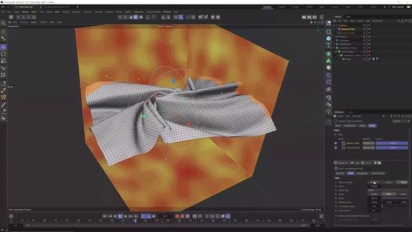Viewport: 412px width, 232px height.
Task: Click the cloth tag icon on the Plane row
Action: (373, 59)
